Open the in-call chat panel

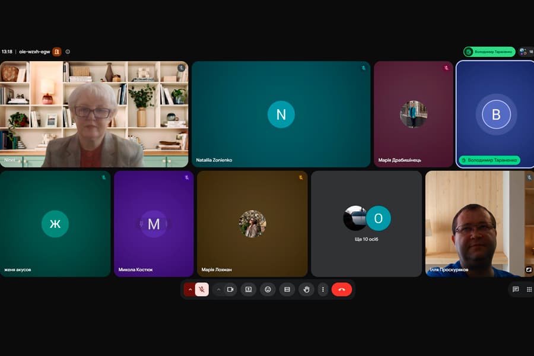(x=516, y=289)
